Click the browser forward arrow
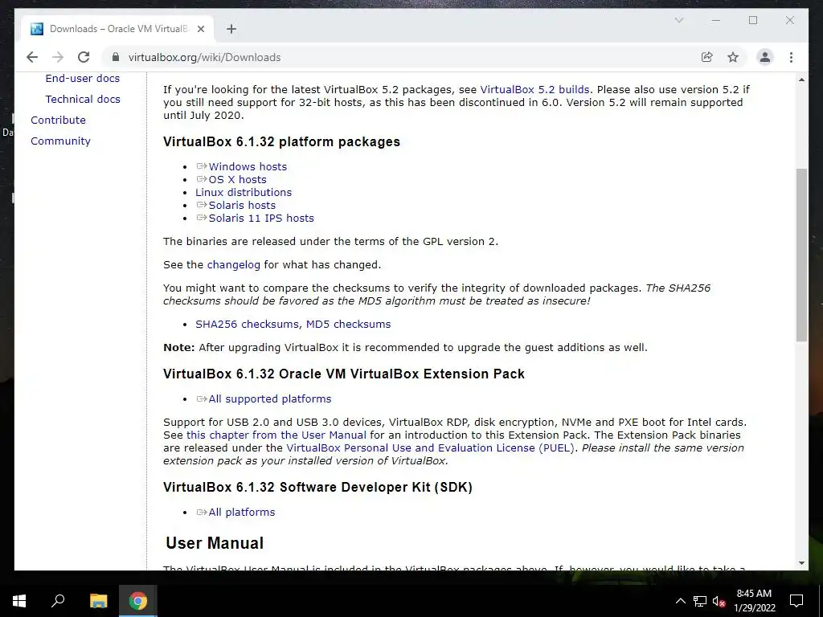 tap(58, 57)
